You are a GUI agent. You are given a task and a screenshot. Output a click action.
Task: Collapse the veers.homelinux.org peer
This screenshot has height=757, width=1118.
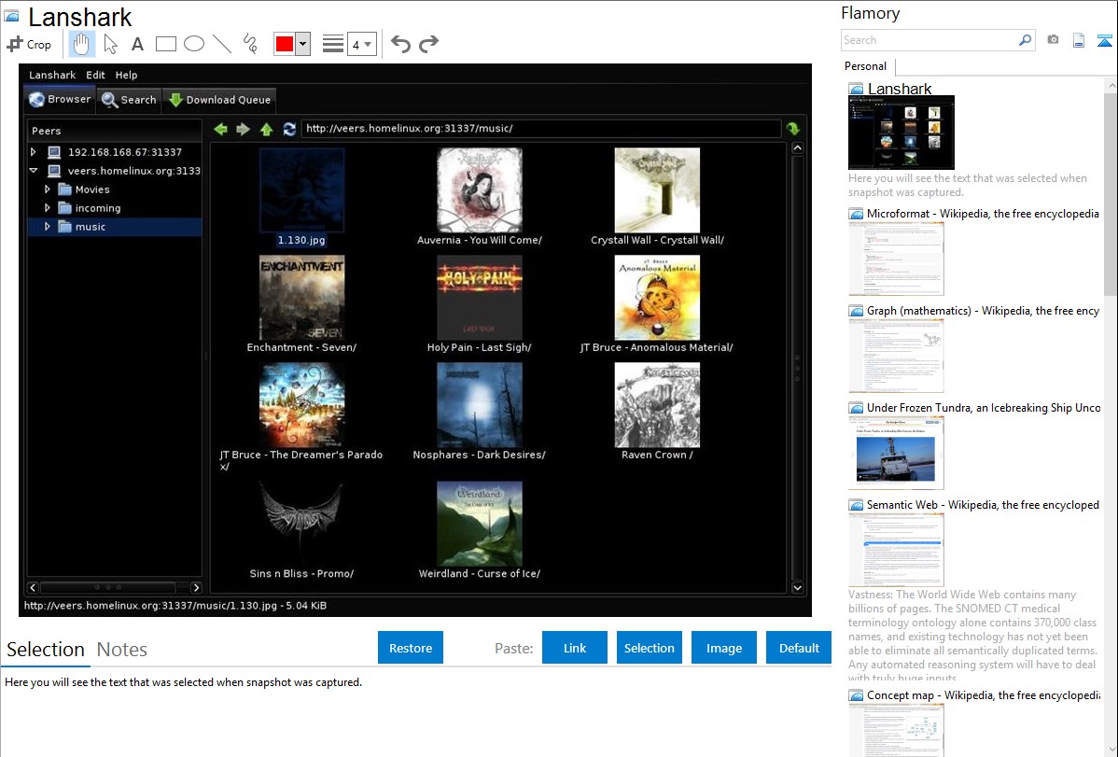click(33, 171)
